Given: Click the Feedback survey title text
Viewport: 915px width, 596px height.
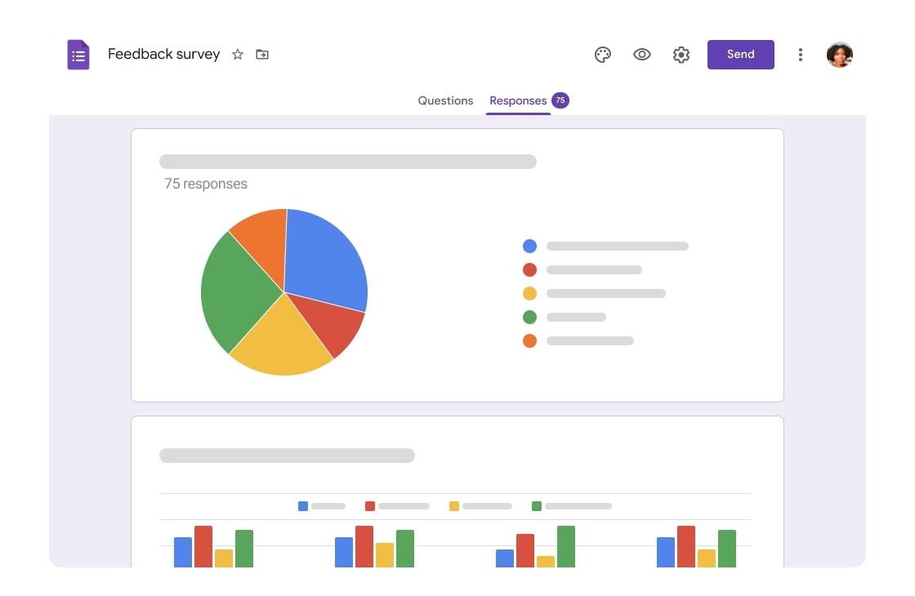Looking at the screenshot, I should (163, 54).
